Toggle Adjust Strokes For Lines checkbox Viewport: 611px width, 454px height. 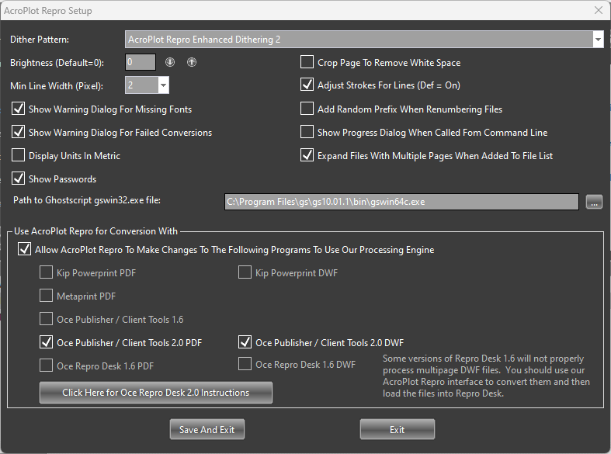pos(307,85)
